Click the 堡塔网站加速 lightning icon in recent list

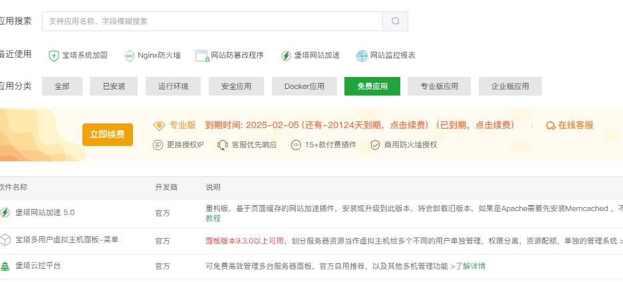click(x=286, y=56)
